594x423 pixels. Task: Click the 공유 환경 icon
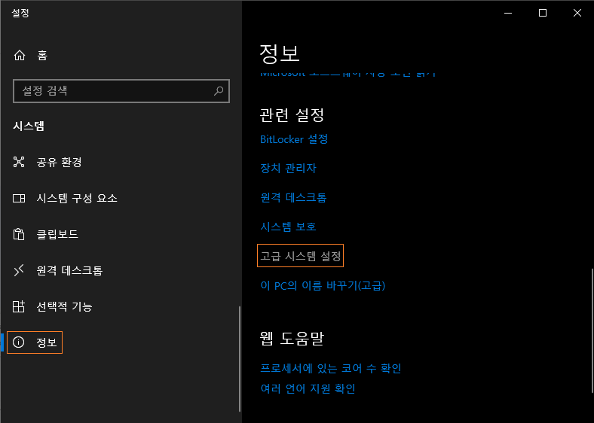pos(19,162)
